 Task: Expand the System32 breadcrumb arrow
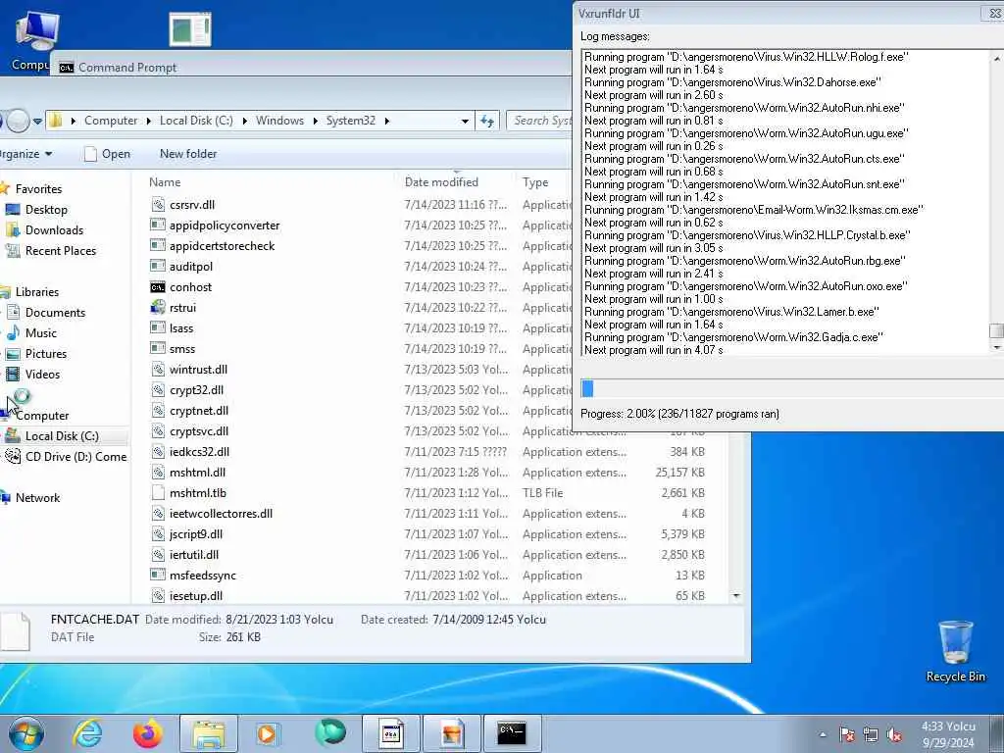click(386, 121)
